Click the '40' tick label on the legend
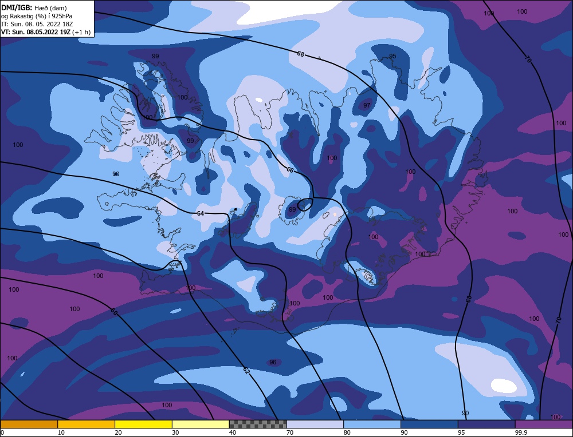 pyautogui.click(x=233, y=432)
